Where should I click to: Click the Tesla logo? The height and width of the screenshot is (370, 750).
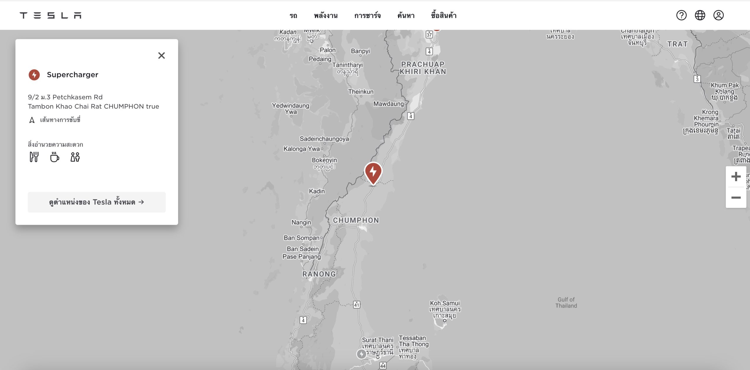coord(50,15)
